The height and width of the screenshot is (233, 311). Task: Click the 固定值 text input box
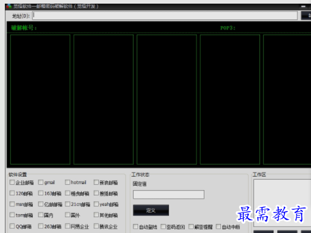169,194
